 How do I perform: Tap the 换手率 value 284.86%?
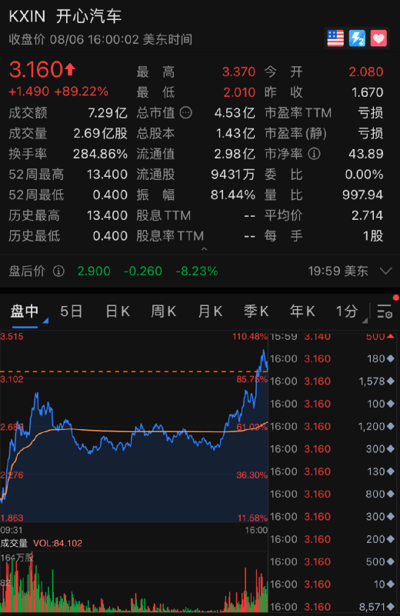(100, 154)
